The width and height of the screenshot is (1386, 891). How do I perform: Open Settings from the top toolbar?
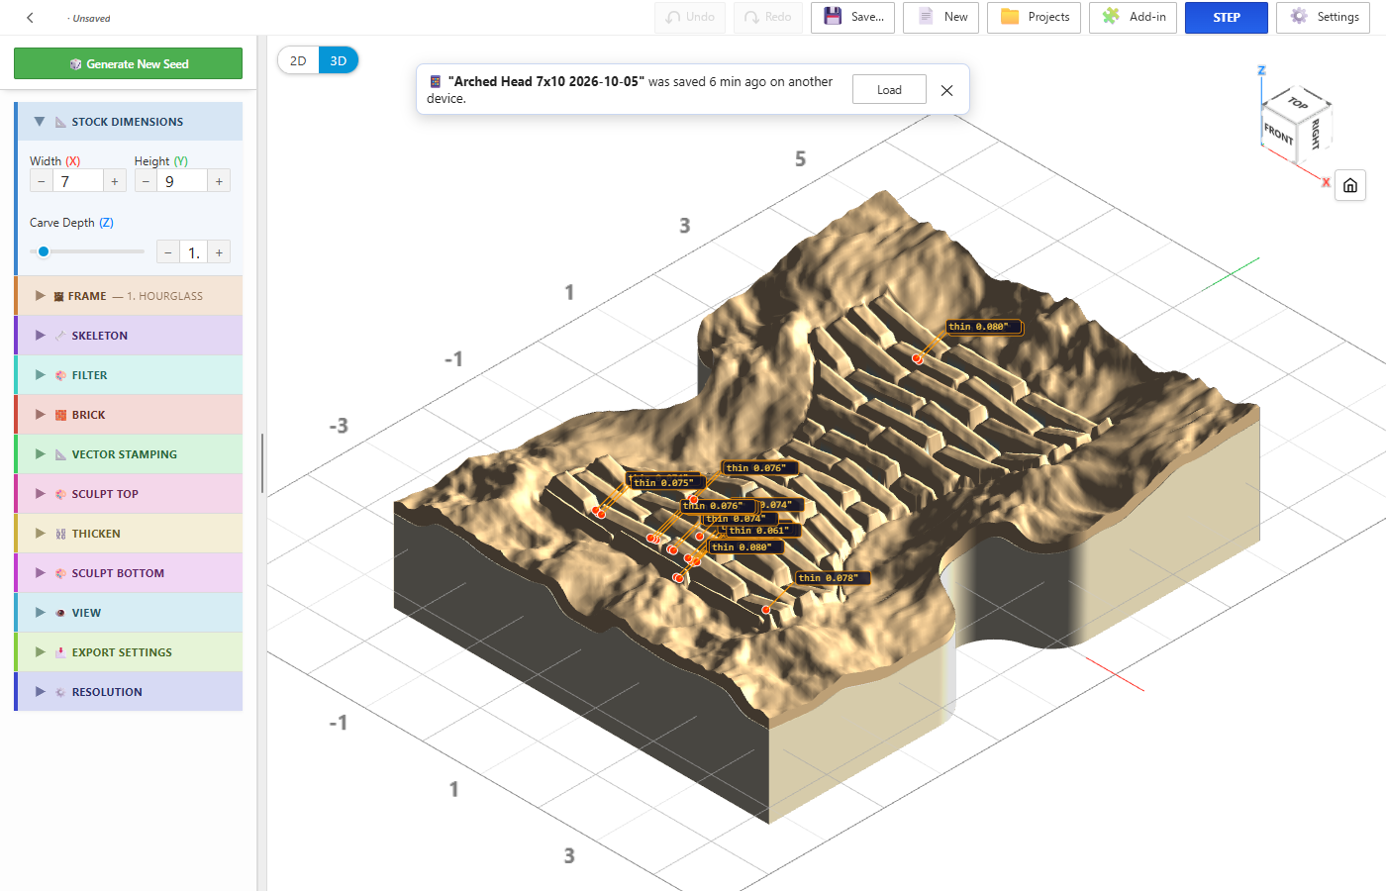(1324, 18)
